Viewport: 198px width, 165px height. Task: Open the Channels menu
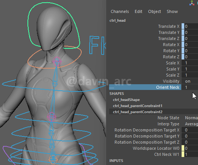[120, 11]
